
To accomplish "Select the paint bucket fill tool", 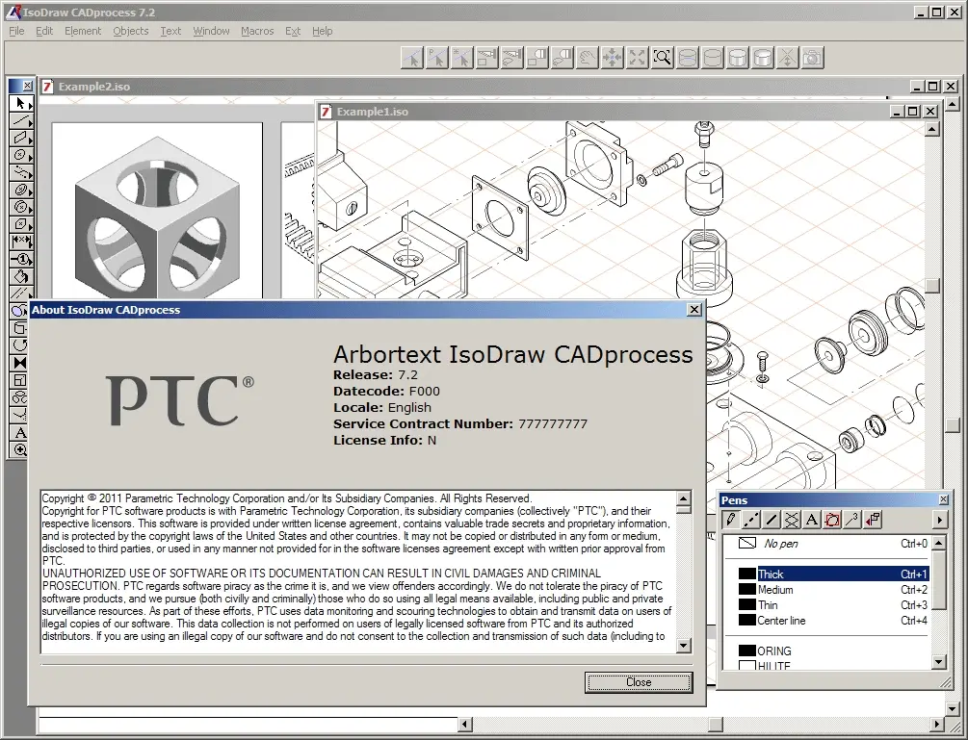I will coord(20,275).
